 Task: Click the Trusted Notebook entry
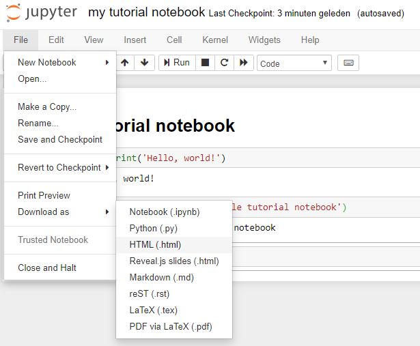point(60,240)
